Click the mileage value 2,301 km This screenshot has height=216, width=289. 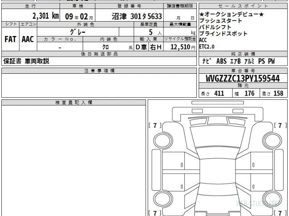point(46,16)
